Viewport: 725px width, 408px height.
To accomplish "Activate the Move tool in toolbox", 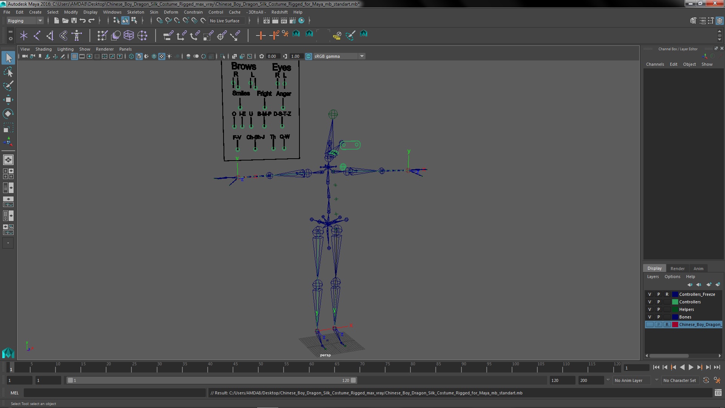I will [x=8, y=100].
